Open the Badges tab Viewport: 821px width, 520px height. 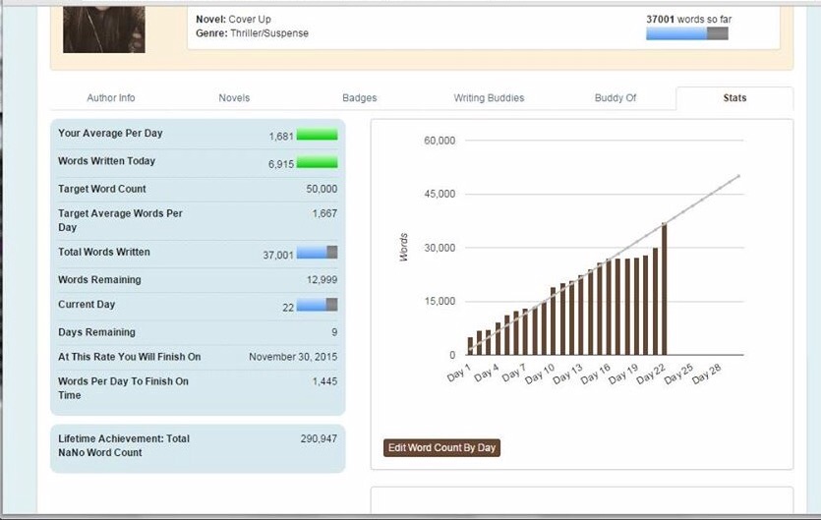tap(359, 98)
